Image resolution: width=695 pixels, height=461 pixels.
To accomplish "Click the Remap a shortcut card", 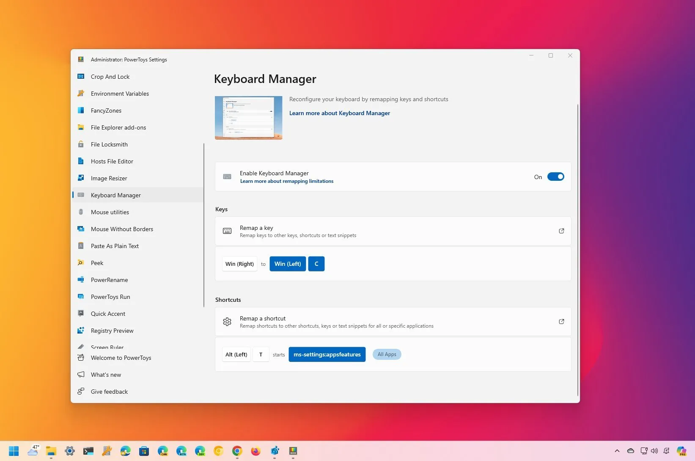I will (393, 322).
